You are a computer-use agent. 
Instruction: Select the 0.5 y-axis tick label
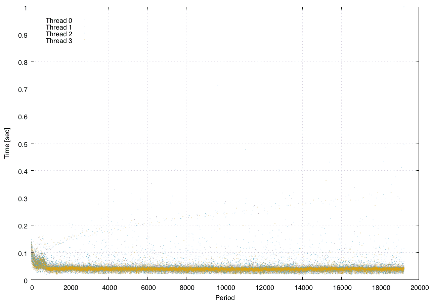click(23, 143)
